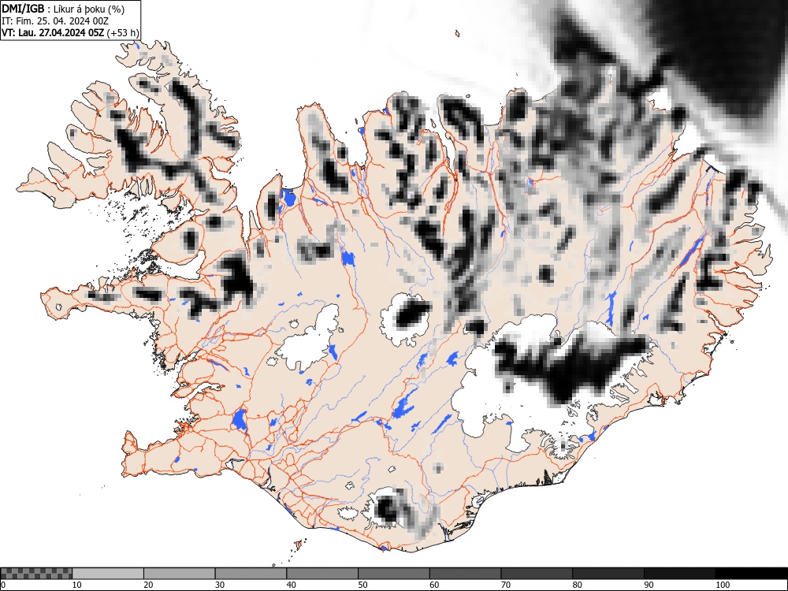Click the 80-90 near-black legend swatch
Image resolution: width=788 pixels, height=591 pixels.
[608, 574]
